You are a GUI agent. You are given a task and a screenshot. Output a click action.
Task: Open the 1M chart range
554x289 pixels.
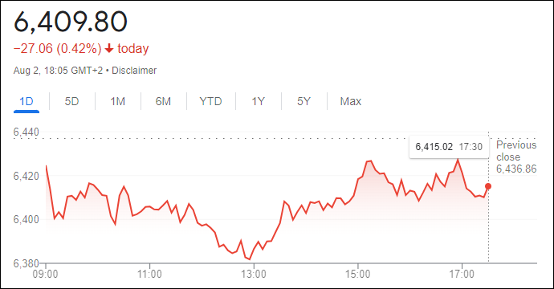(x=118, y=101)
